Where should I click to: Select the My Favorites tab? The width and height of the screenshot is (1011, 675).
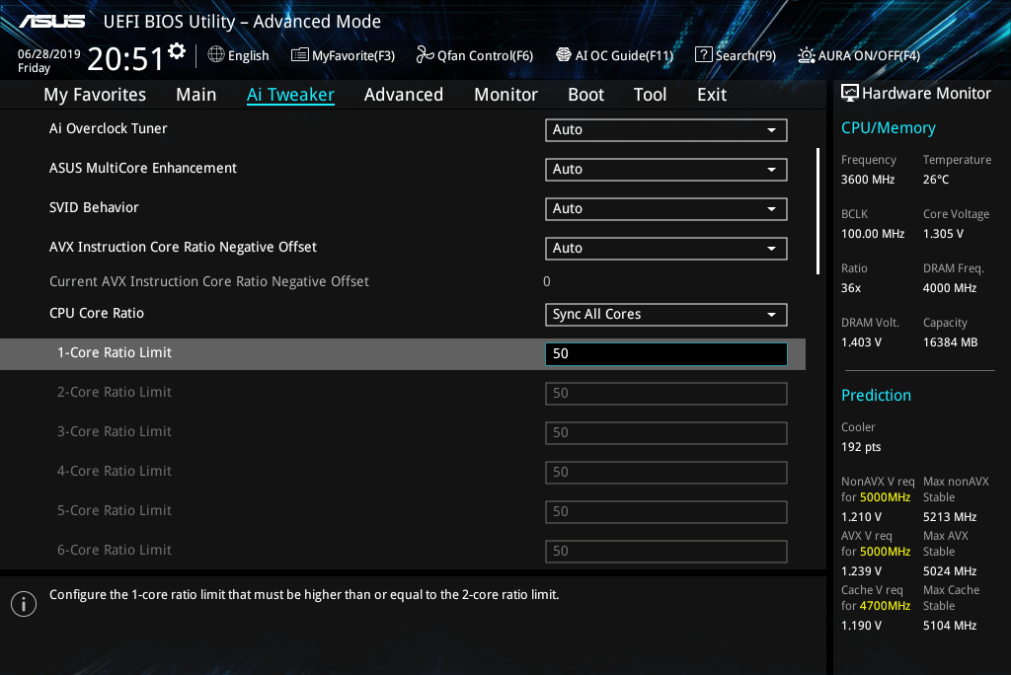[95, 95]
